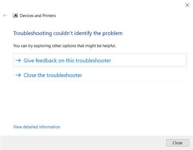
Task: Click the back arrow icon
Action: point(5,15)
